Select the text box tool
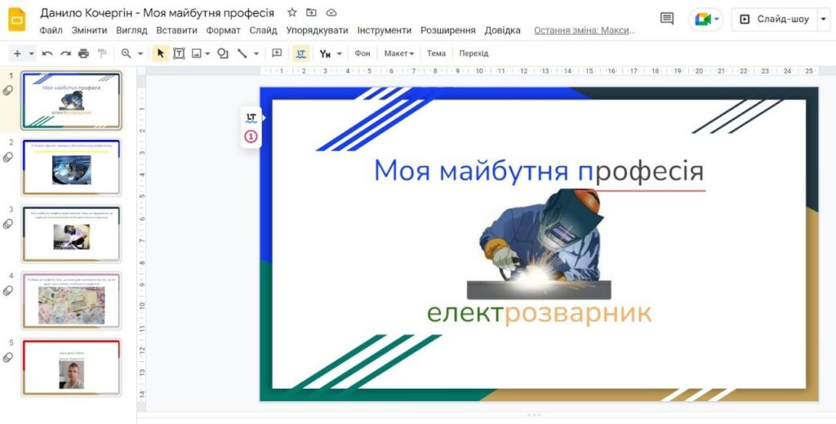This screenshot has height=424, width=836. click(x=179, y=53)
